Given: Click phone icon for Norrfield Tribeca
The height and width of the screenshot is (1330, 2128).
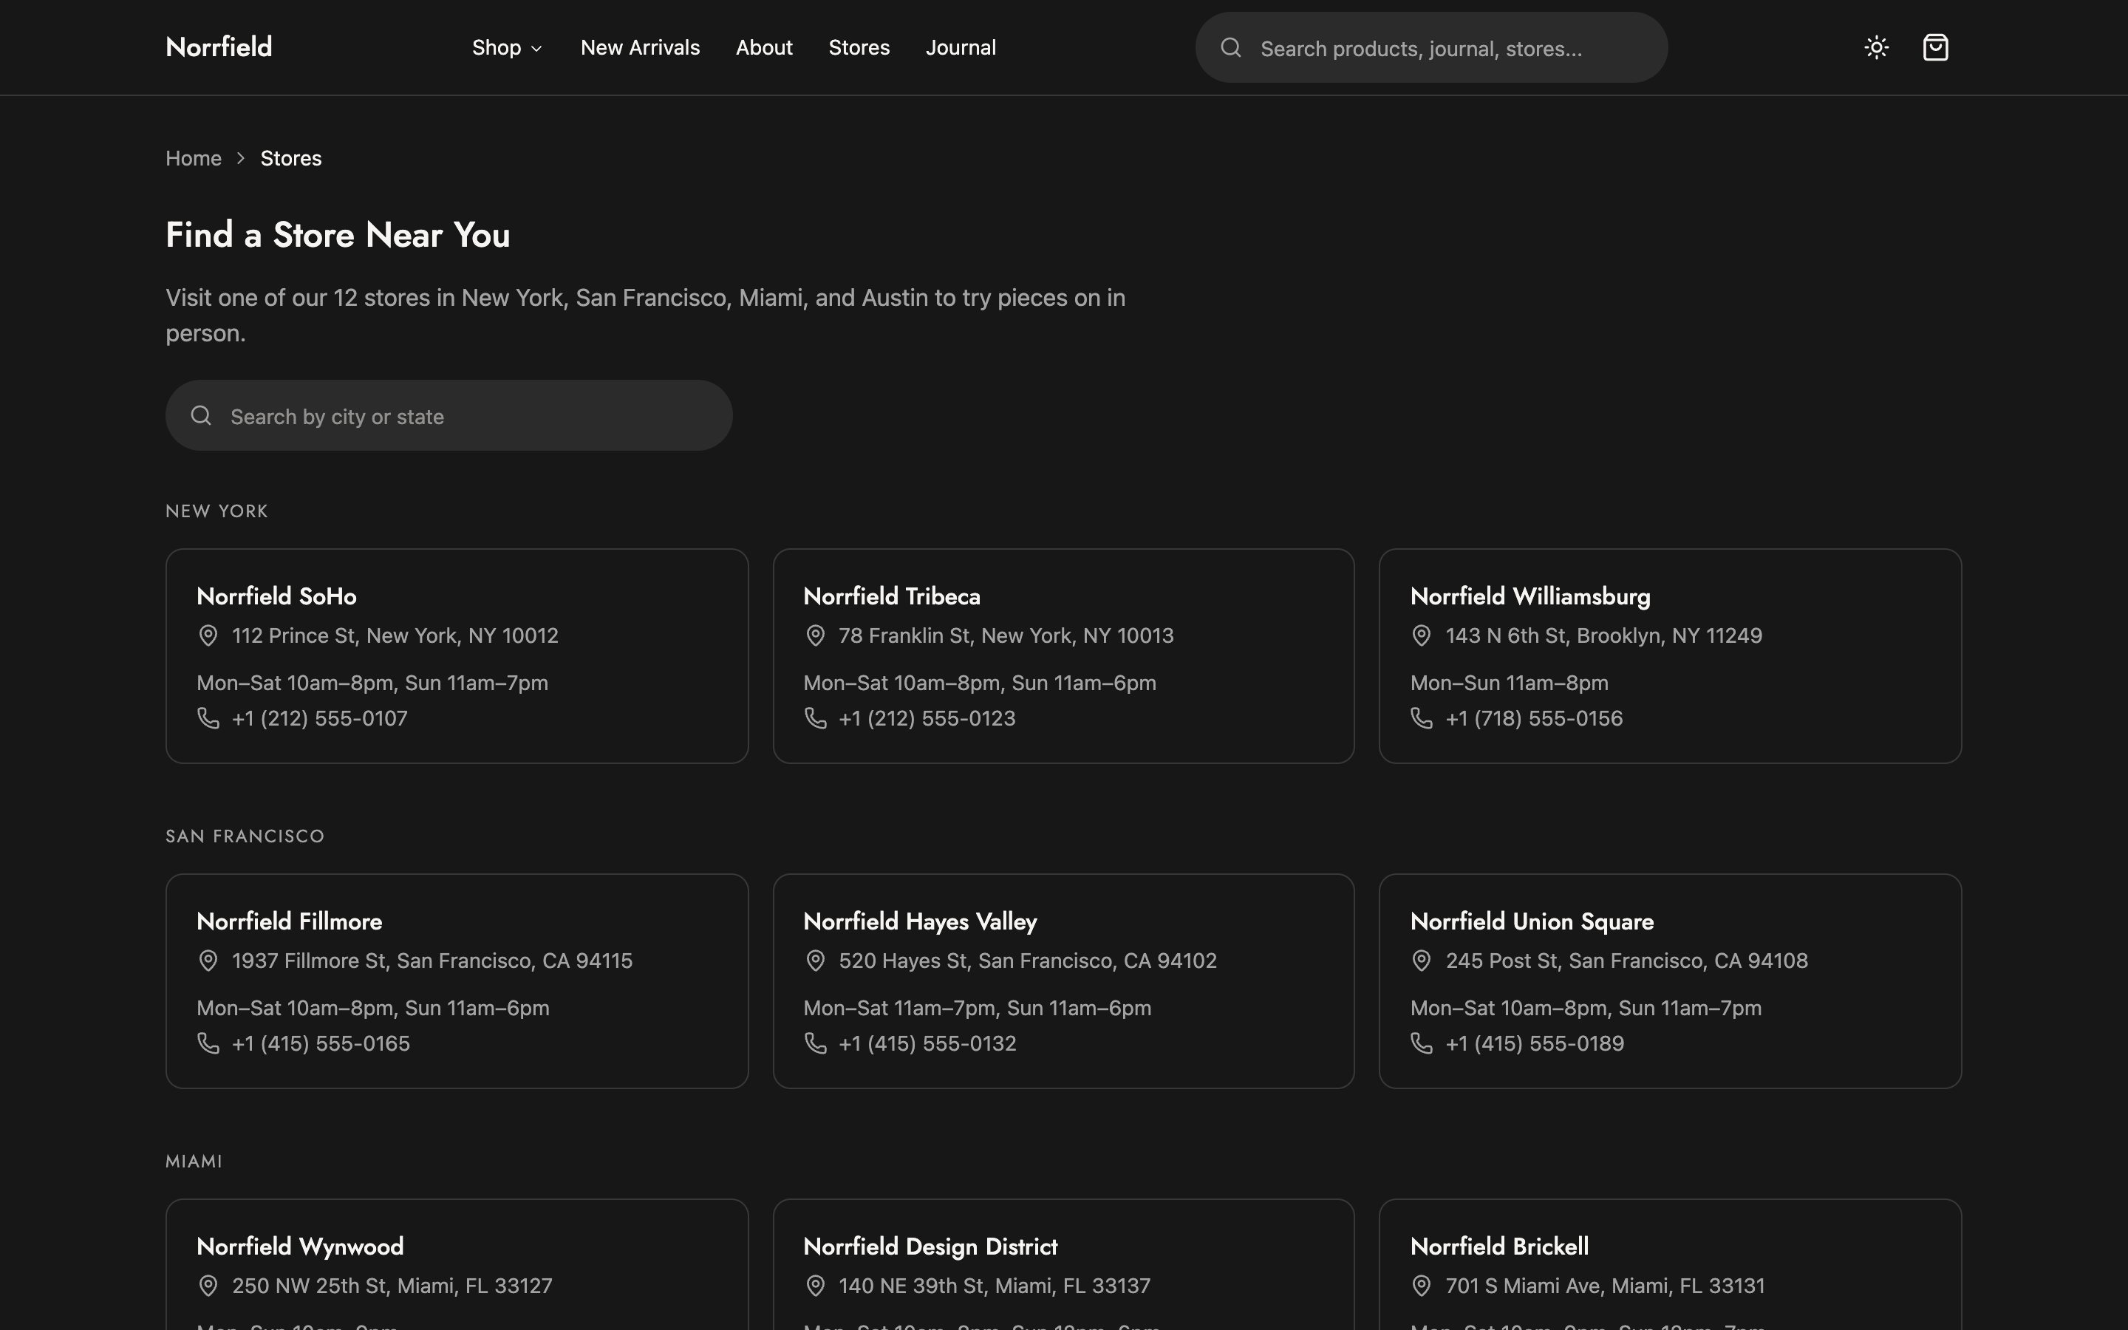Looking at the screenshot, I should click(x=815, y=719).
